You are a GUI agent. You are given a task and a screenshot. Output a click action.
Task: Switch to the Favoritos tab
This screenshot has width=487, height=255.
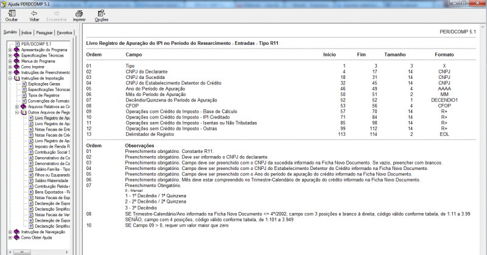pos(65,33)
